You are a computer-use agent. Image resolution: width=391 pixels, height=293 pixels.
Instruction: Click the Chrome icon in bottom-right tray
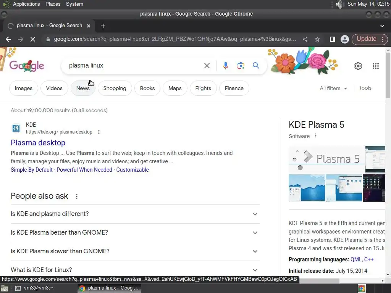coord(362,288)
